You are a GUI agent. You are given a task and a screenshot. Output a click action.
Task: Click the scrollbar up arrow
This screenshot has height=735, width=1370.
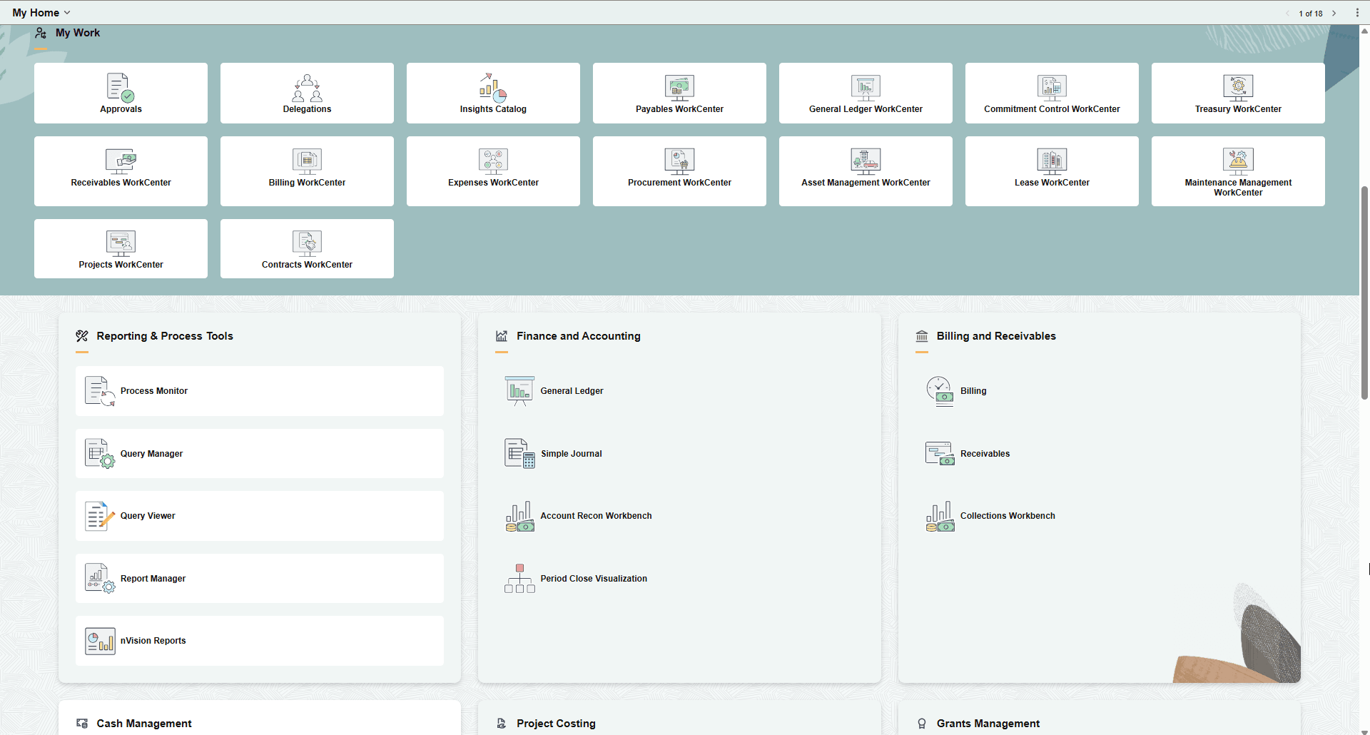1364,31
